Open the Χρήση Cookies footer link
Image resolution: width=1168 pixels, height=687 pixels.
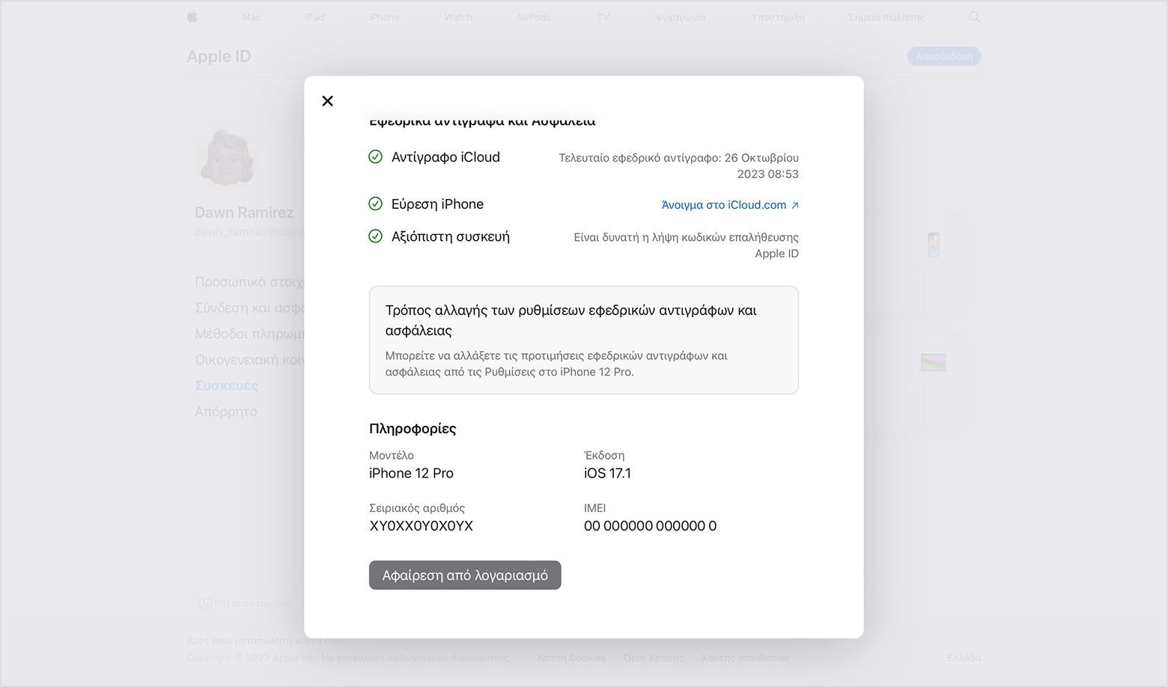tap(571, 658)
